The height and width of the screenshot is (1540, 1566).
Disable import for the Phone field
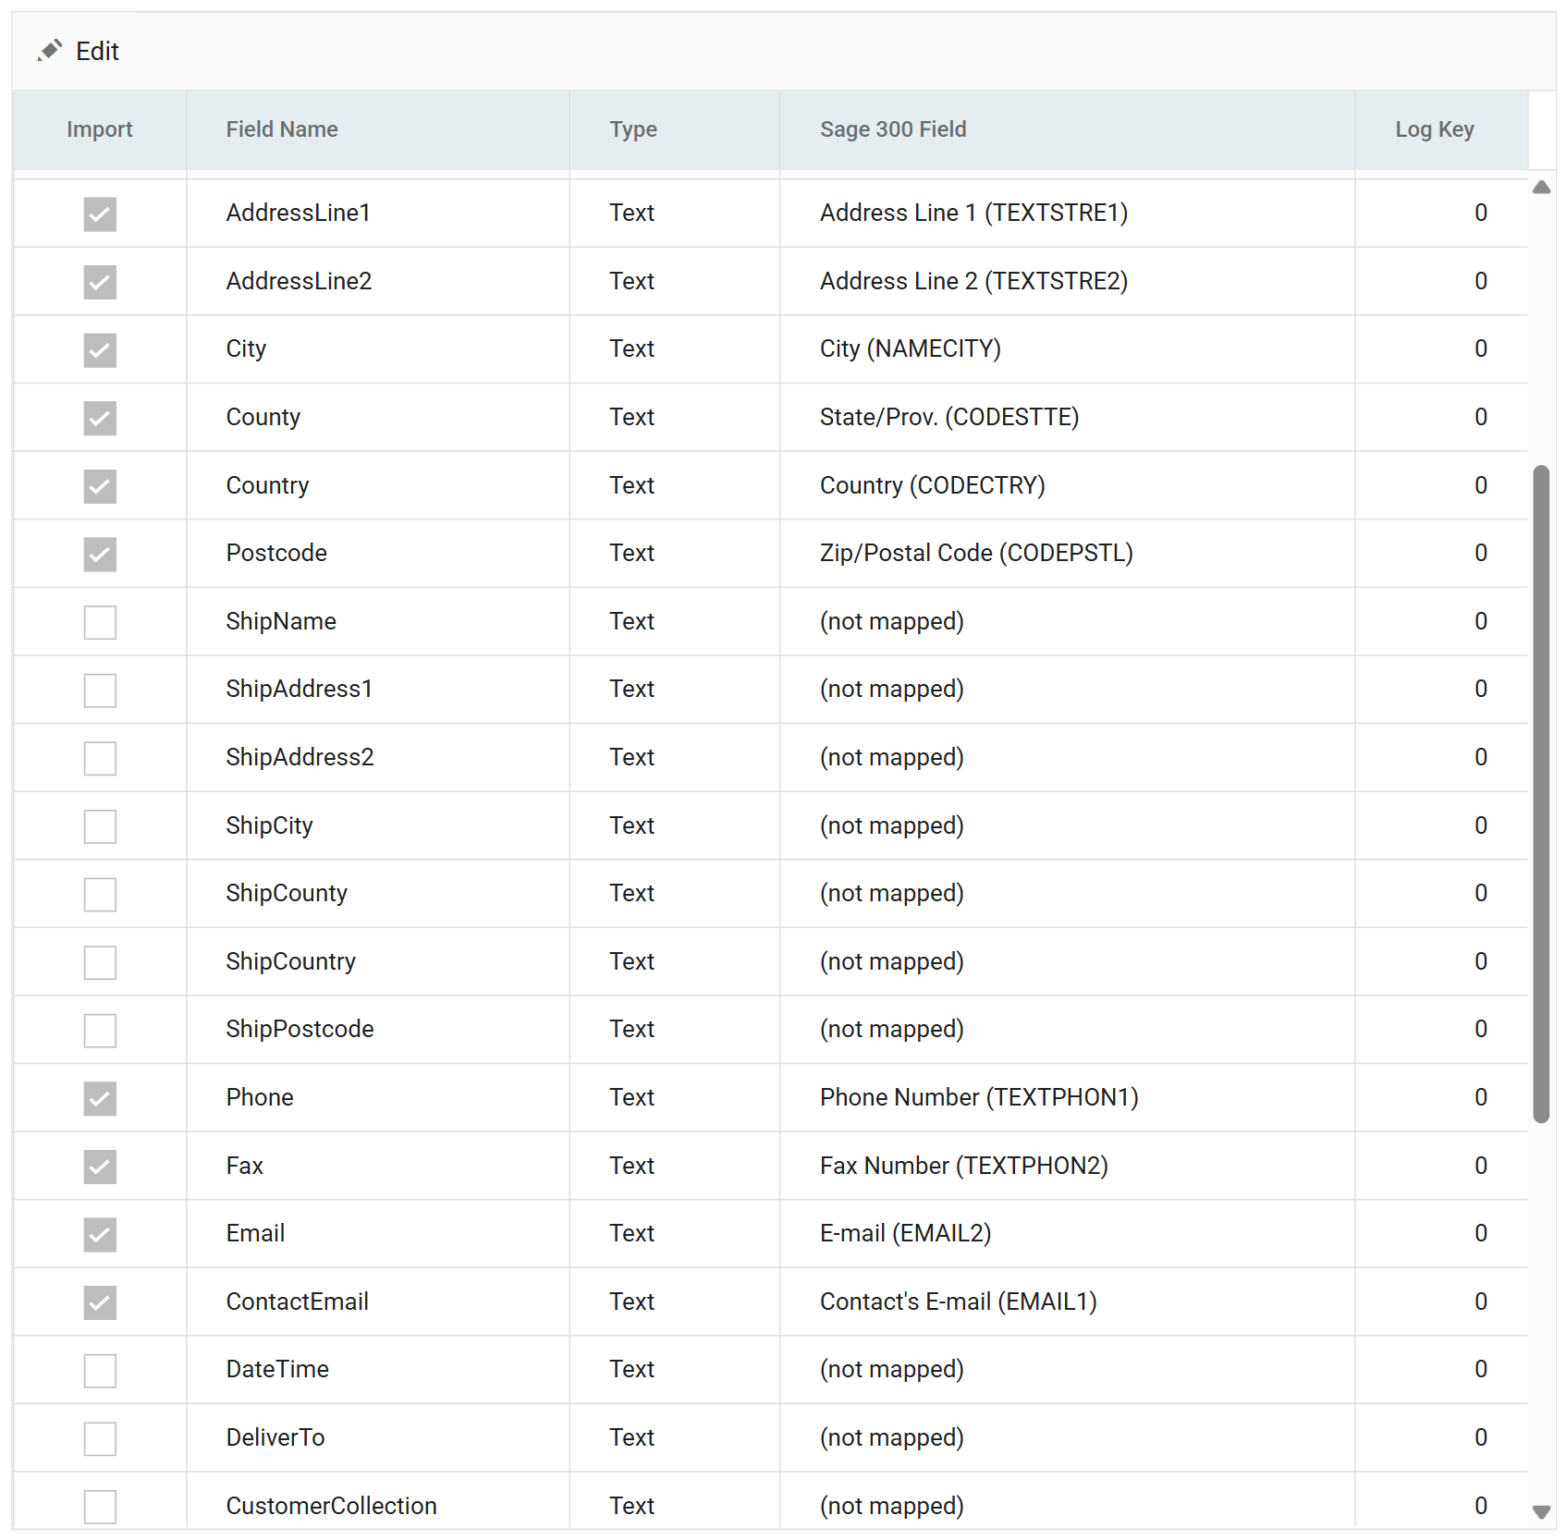coord(100,1099)
